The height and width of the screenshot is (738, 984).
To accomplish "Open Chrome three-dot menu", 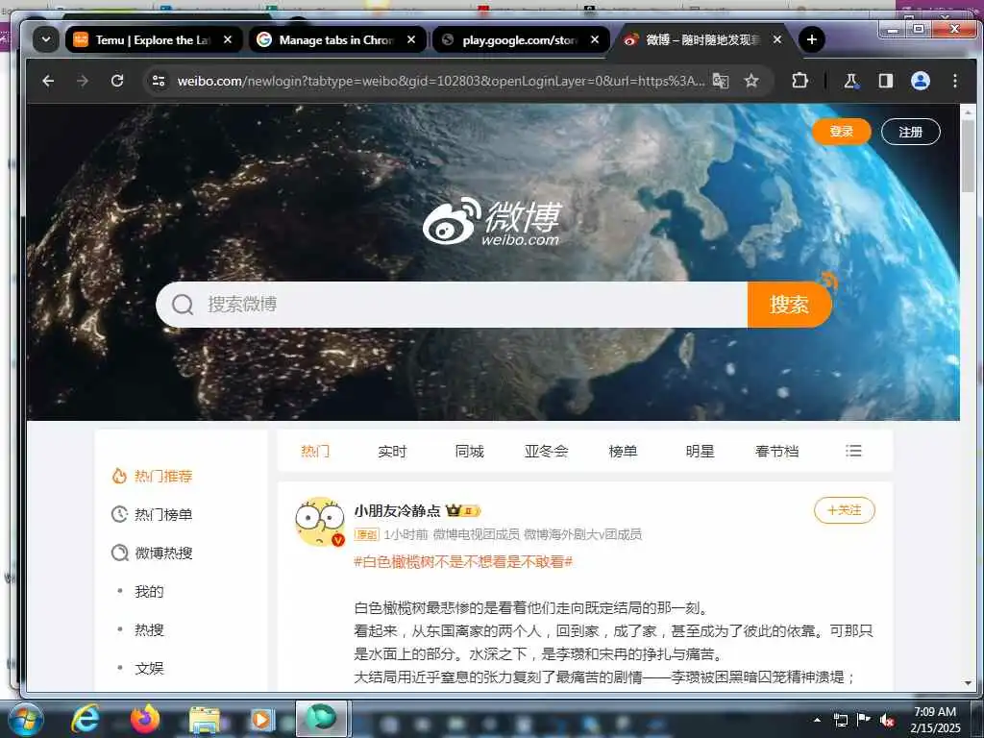I will 954,81.
